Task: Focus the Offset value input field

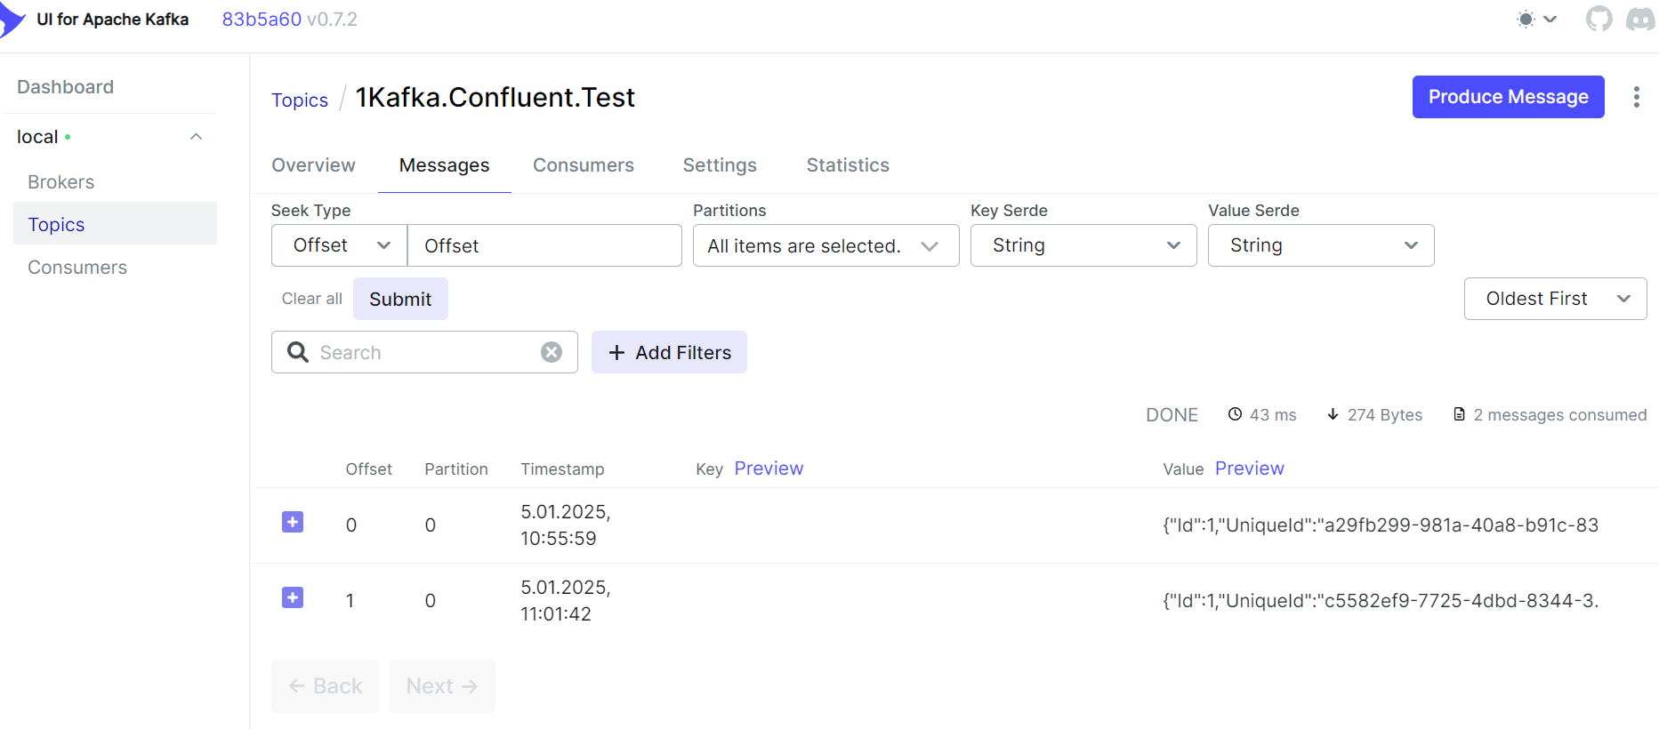Action: click(544, 245)
